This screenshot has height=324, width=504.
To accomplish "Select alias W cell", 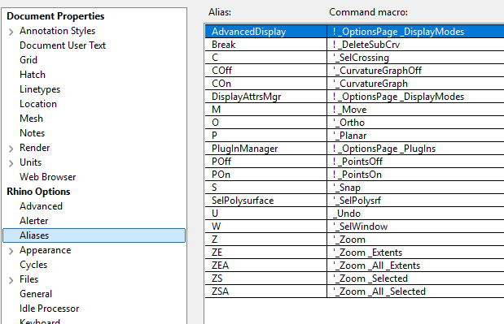I will pyautogui.click(x=265, y=227).
